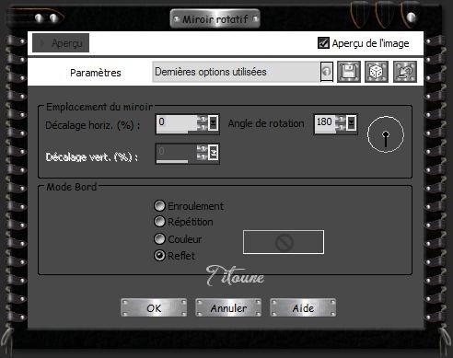Screen dimensions: 453x358
Task: Select the Enroulement radio button
Action: coord(159,206)
